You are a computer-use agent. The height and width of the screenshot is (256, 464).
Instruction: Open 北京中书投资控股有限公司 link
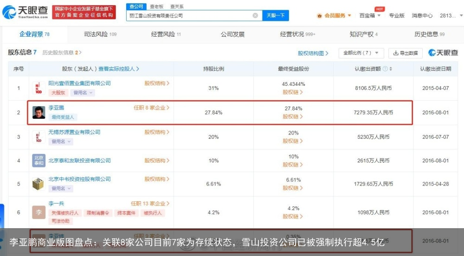(80, 179)
